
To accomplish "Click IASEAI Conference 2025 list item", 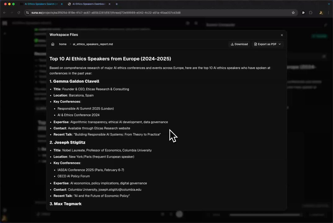I will pyautogui.click(x=91, y=170).
